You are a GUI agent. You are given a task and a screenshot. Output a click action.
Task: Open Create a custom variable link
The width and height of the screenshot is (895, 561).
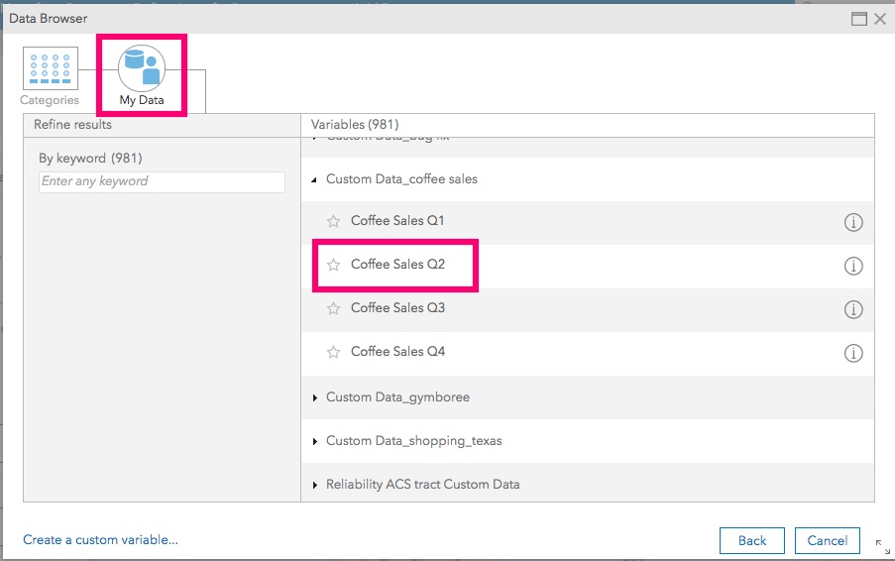(101, 540)
